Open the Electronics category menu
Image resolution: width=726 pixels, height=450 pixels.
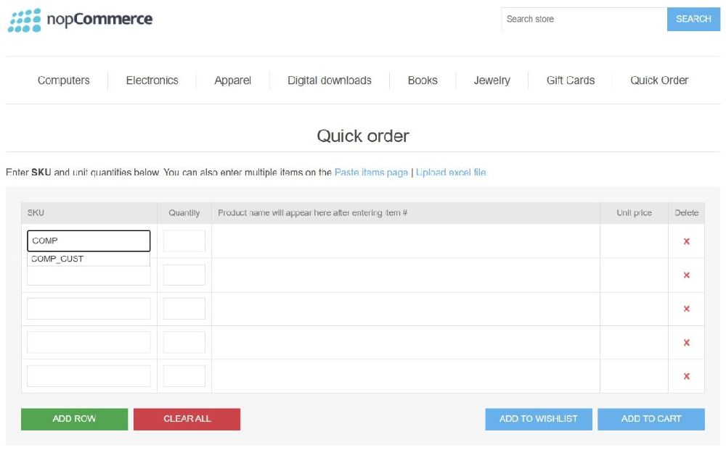152,80
